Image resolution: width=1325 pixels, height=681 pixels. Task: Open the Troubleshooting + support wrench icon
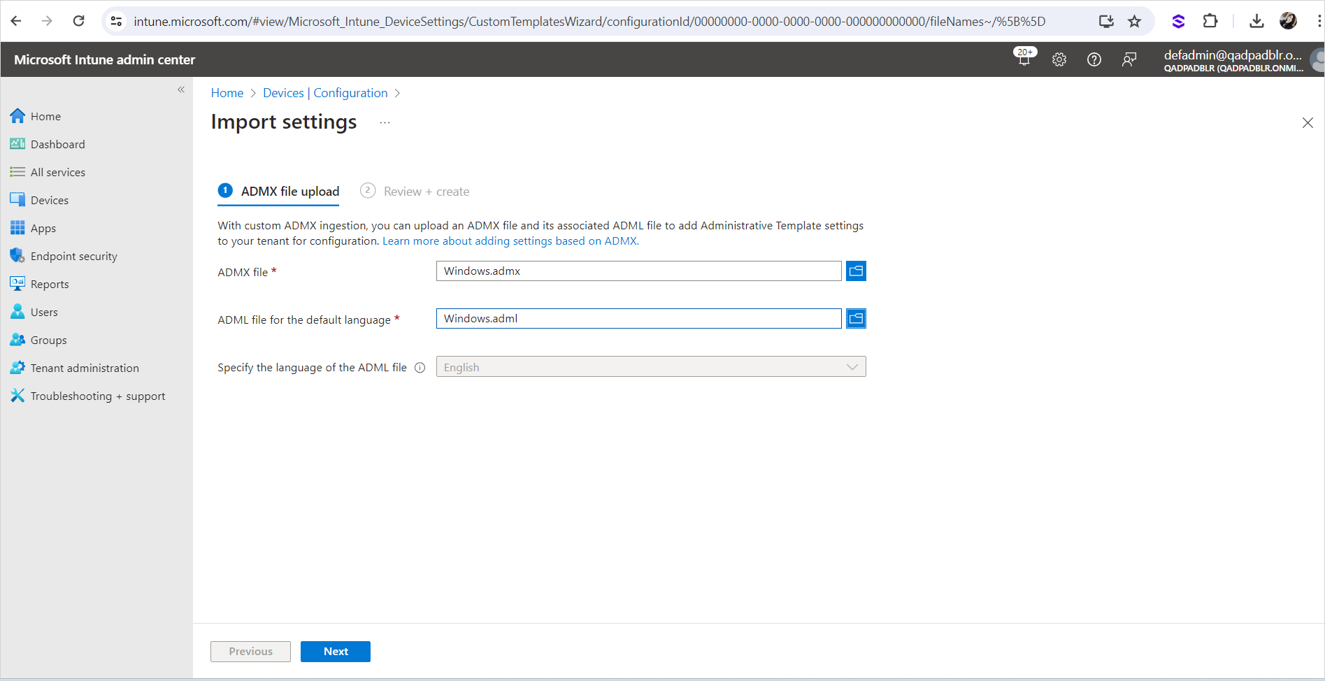click(x=17, y=396)
